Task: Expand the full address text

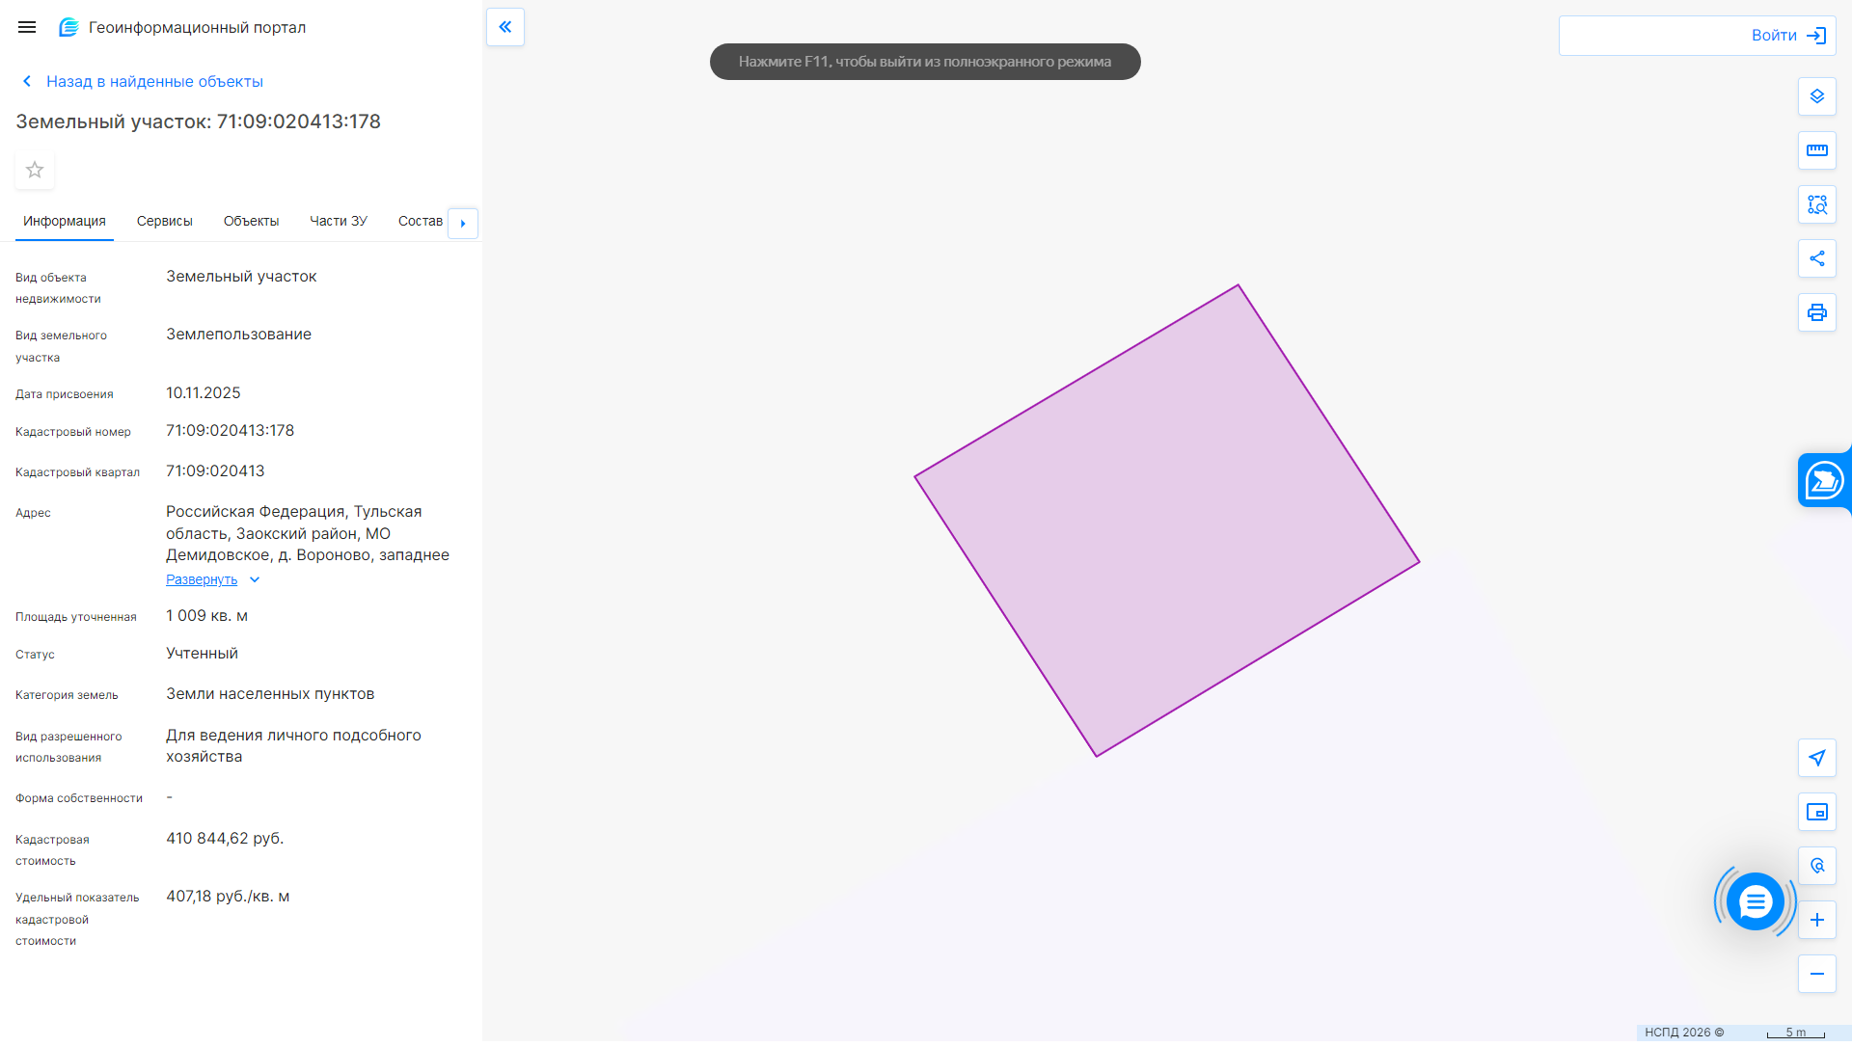Action: coord(202,579)
